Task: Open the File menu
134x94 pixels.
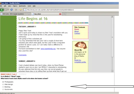Action: point(1,6)
